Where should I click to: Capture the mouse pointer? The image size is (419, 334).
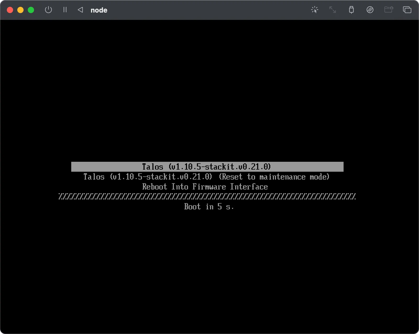point(315,10)
